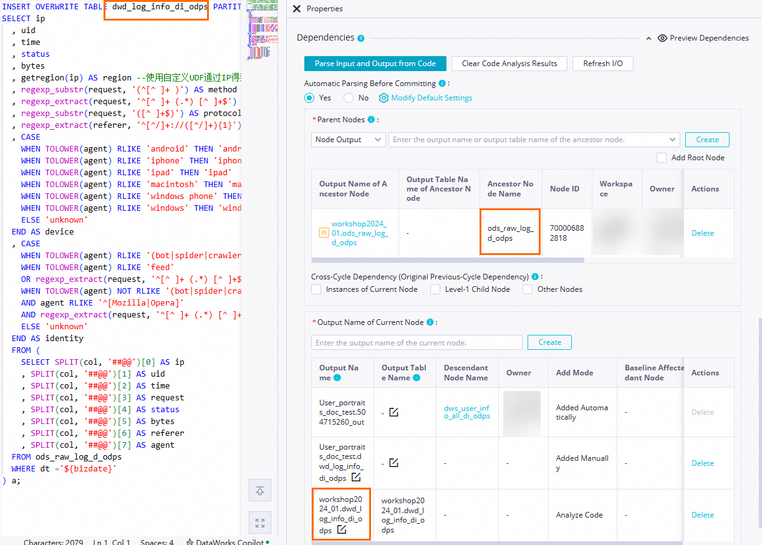Image resolution: width=762 pixels, height=545 pixels.
Task: Open Modify Default Settings link
Action: tap(426, 98)
